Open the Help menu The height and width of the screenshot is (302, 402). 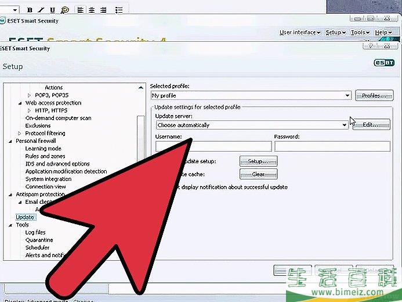(383, 33)
